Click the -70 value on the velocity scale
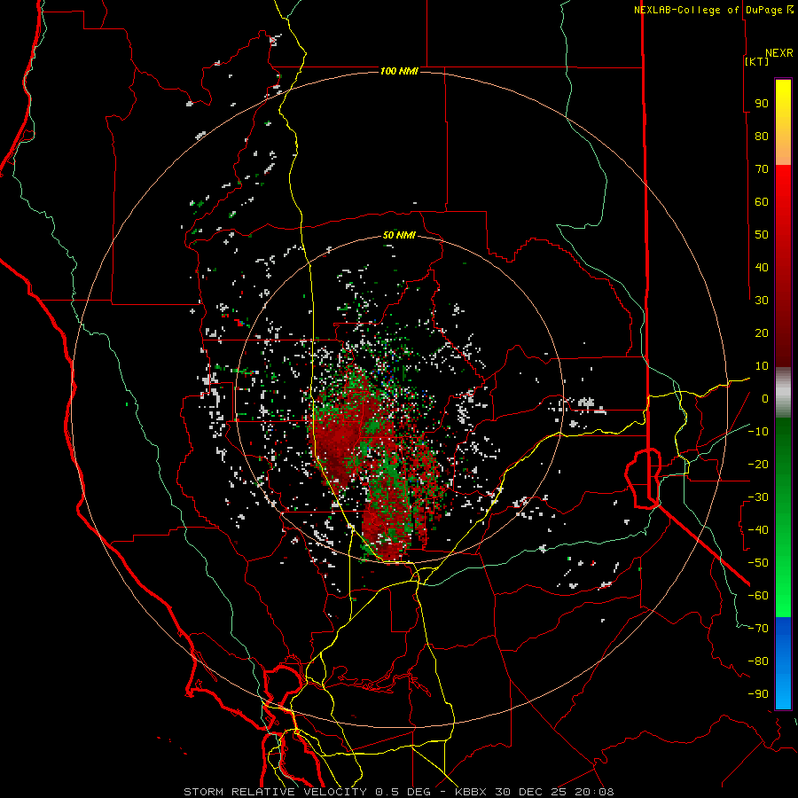This screenshot has height=798, width=798. (x=758, y=629)
